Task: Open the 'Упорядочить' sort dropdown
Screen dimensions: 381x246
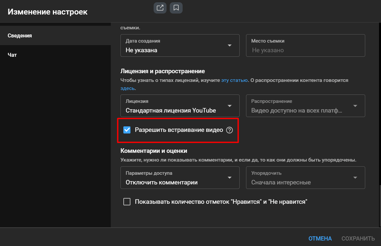Action: (x=355, y=178)
